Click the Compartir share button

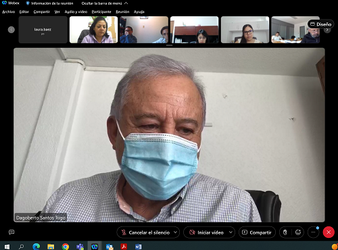click(x=257, y=232)
